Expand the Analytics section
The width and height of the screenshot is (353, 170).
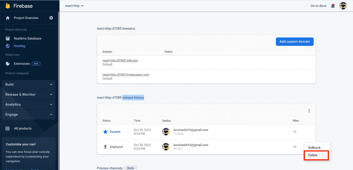(29, 105)
